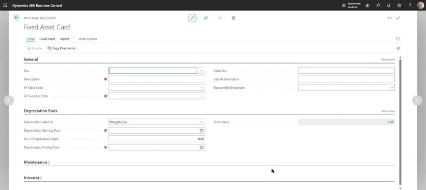Go to the next record arrow
Image resolution: width=426 pixels, height=190 pixels.
point(417,100)
